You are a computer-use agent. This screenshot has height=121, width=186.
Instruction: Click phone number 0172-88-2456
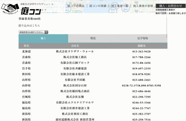[142, 63]
